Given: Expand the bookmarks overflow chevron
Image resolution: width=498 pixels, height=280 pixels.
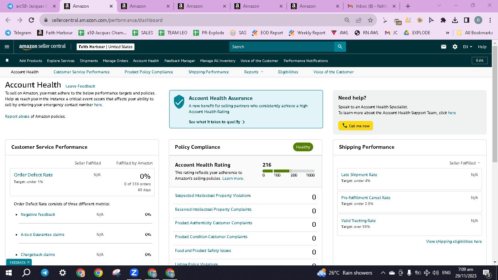Looking at the screenshot, I should [448, 33].
